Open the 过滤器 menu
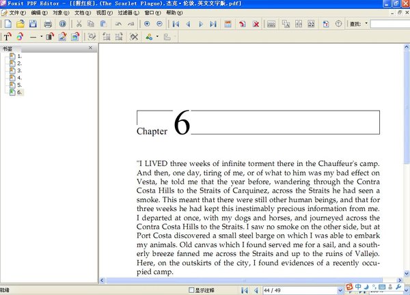 coord(128,12)
